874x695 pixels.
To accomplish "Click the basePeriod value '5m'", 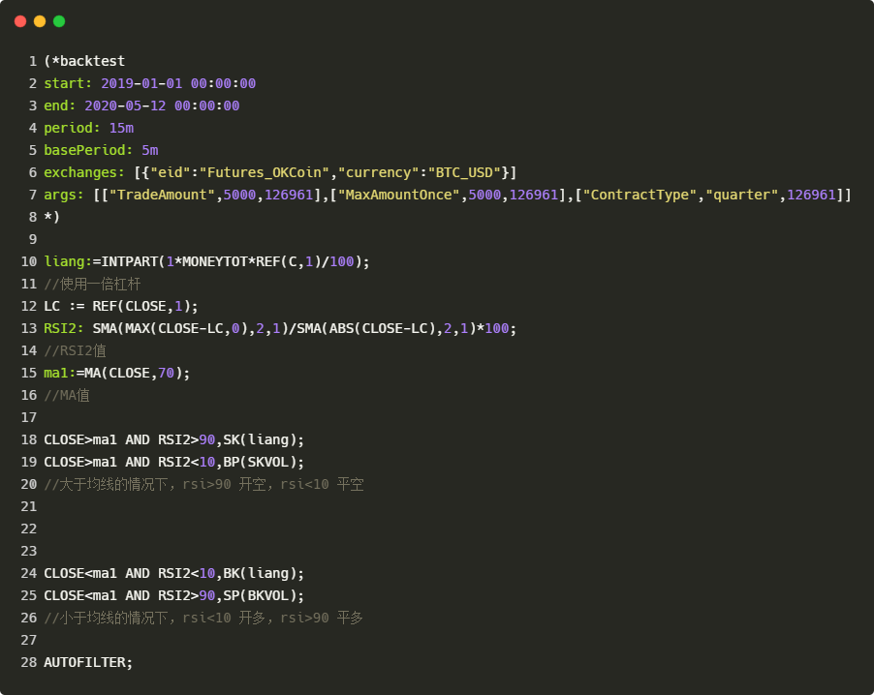I will pyautogui.click(x=150, y=150).
